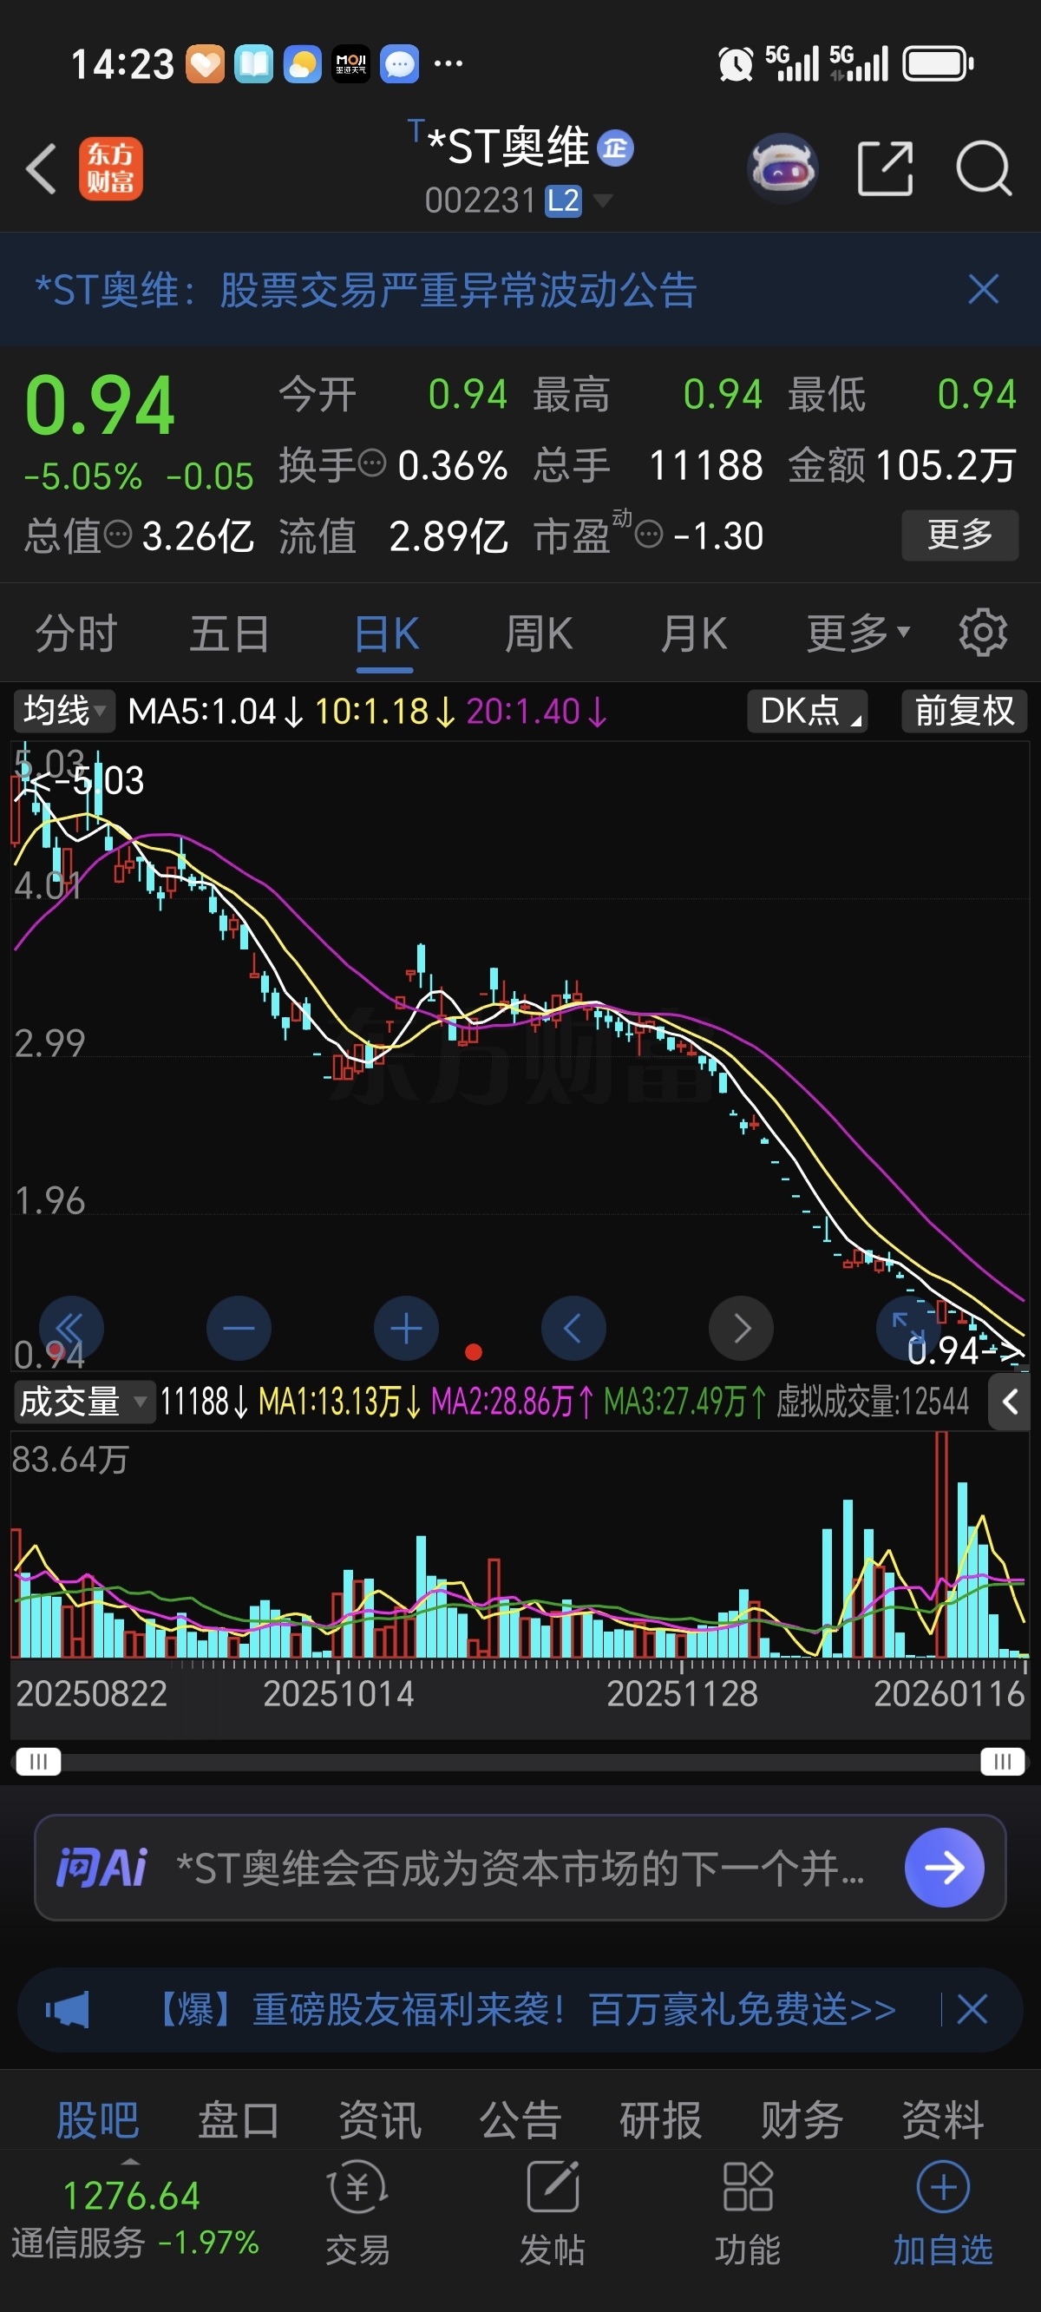The width and height of the screenshot is (1041, 2312).
Task: Zoom in chart with plus button
Action: point(406,1328)
